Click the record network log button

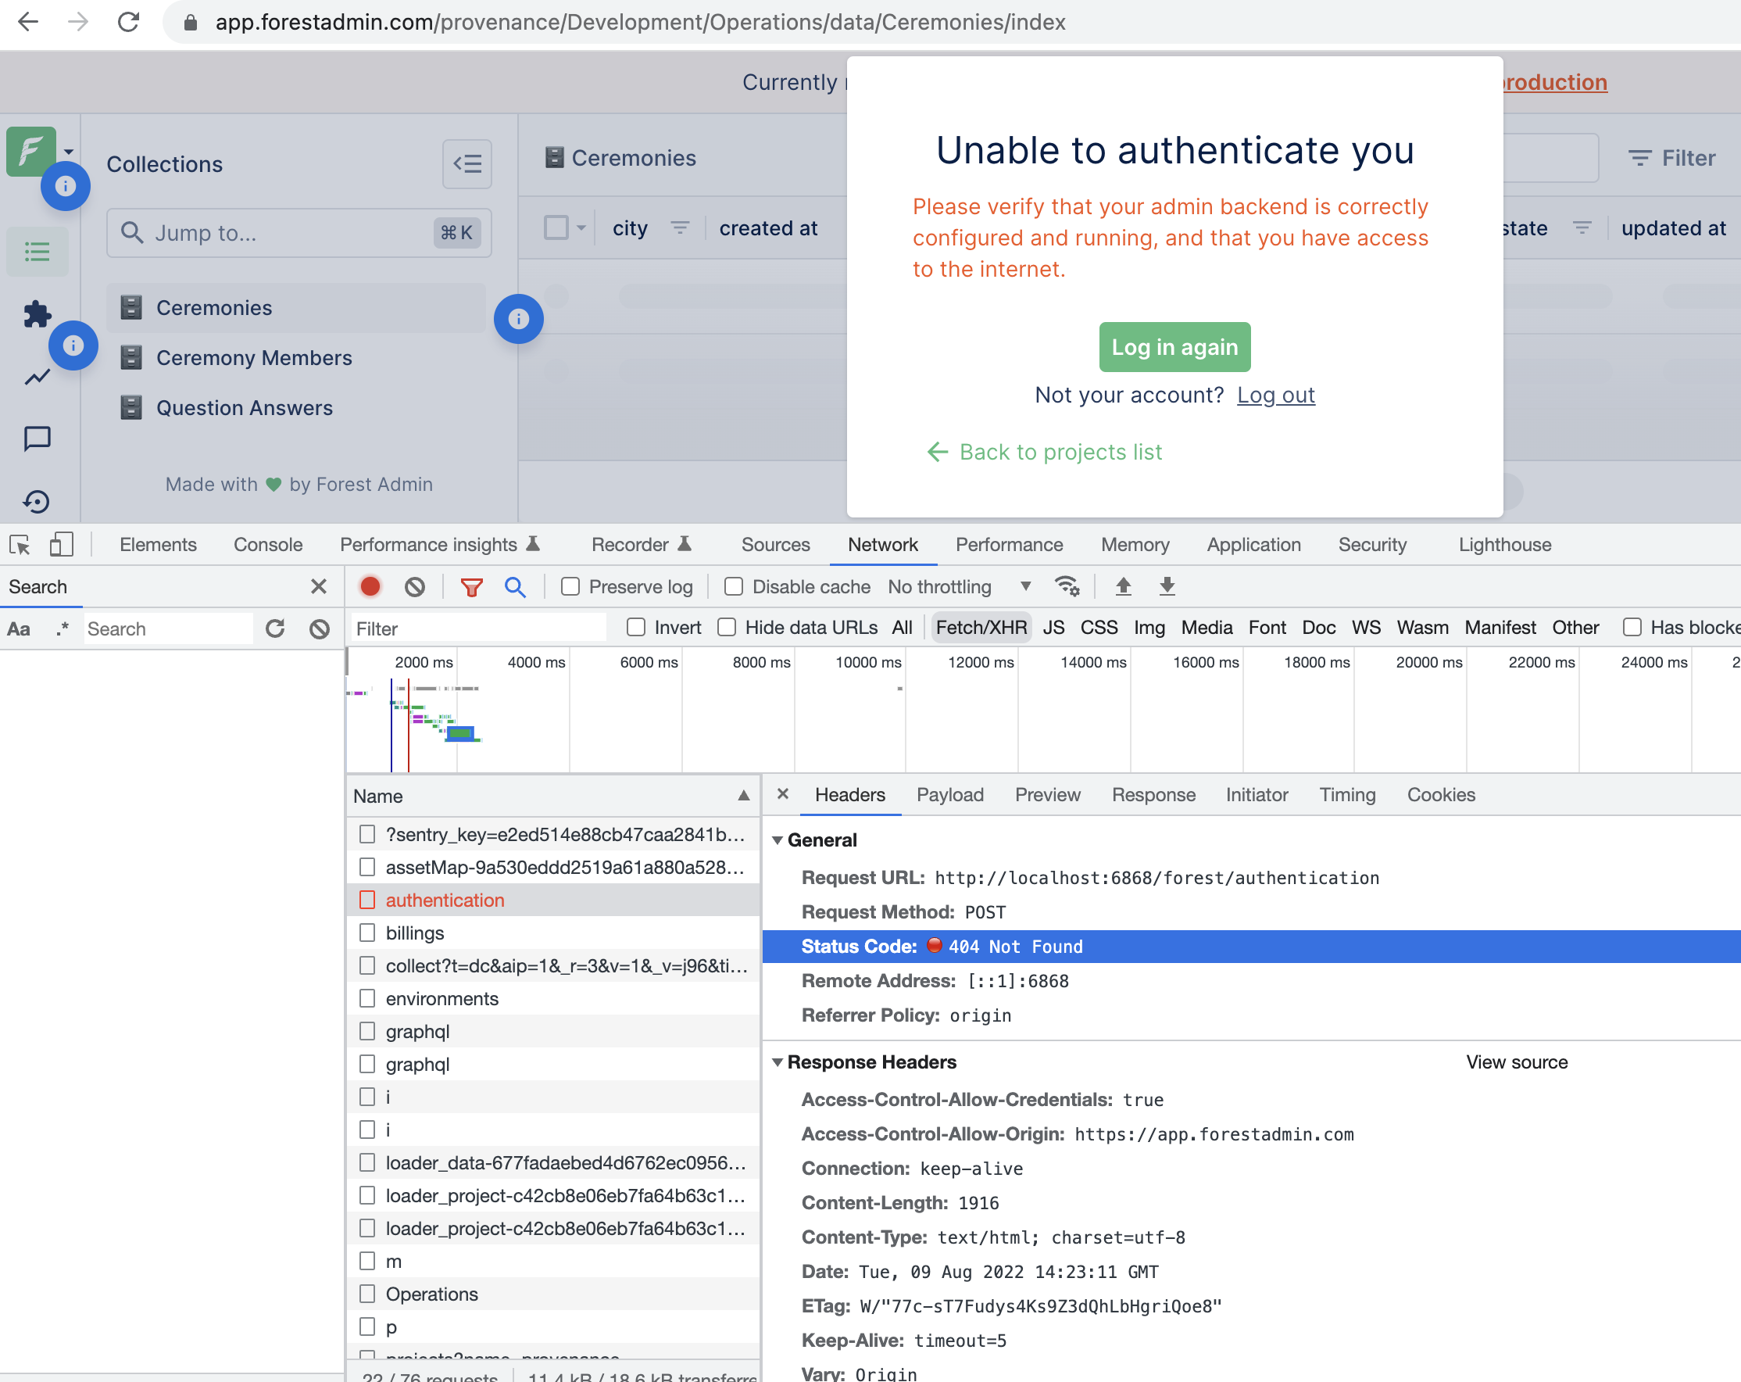click(370, 586)
